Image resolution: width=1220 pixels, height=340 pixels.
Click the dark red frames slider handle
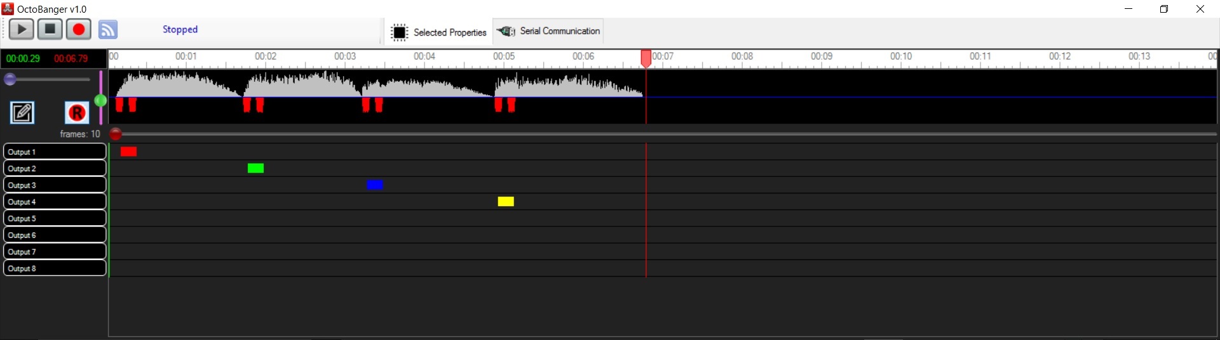(x=116, y=134)
